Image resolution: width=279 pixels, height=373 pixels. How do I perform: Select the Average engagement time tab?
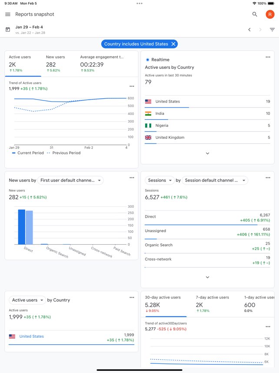coord(102,64)
